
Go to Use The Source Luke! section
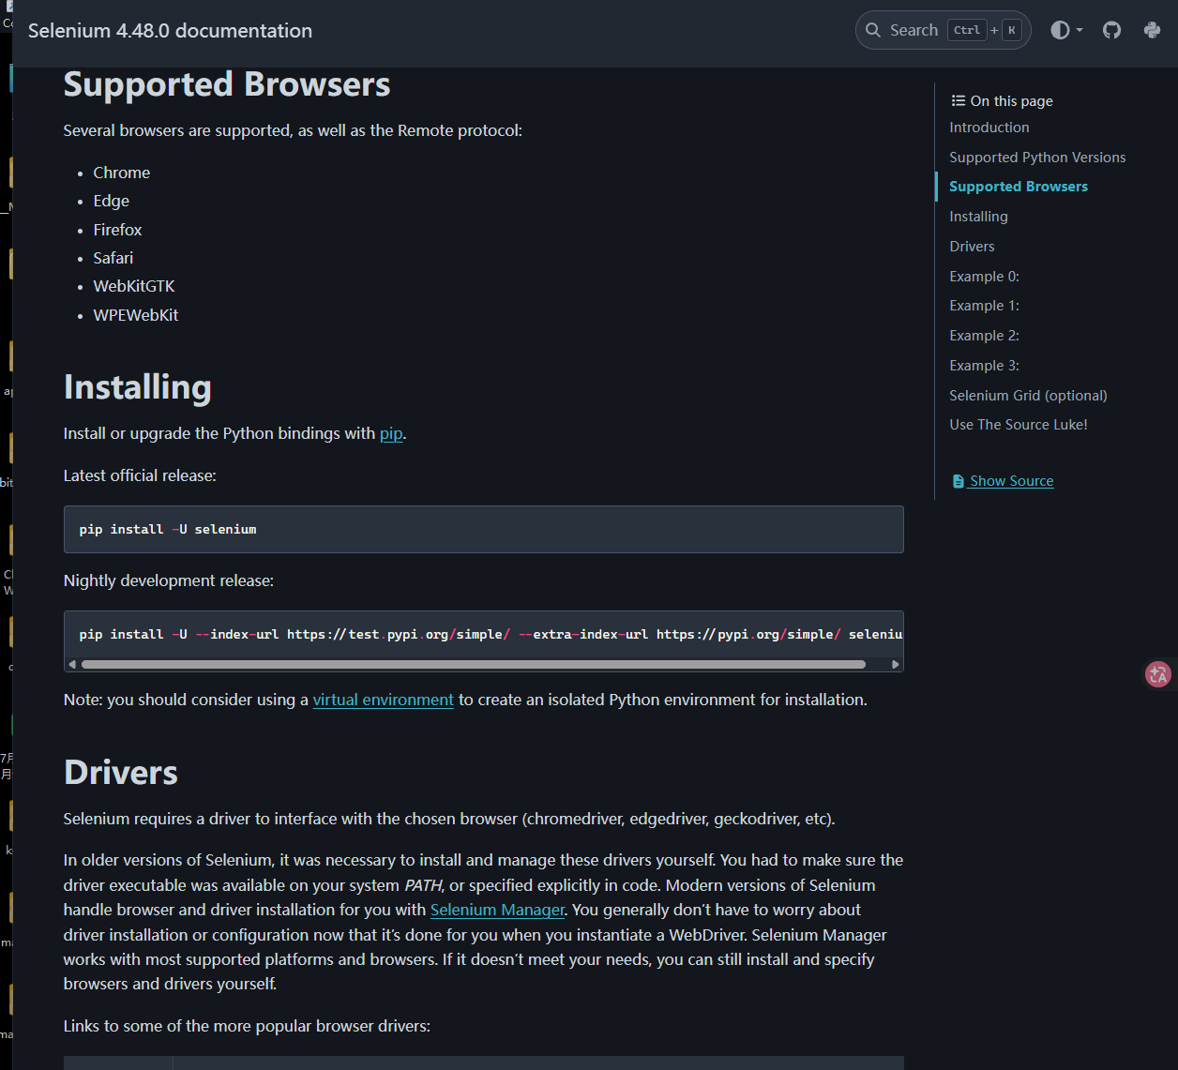pyautogui.click(x=1019, y=425)
